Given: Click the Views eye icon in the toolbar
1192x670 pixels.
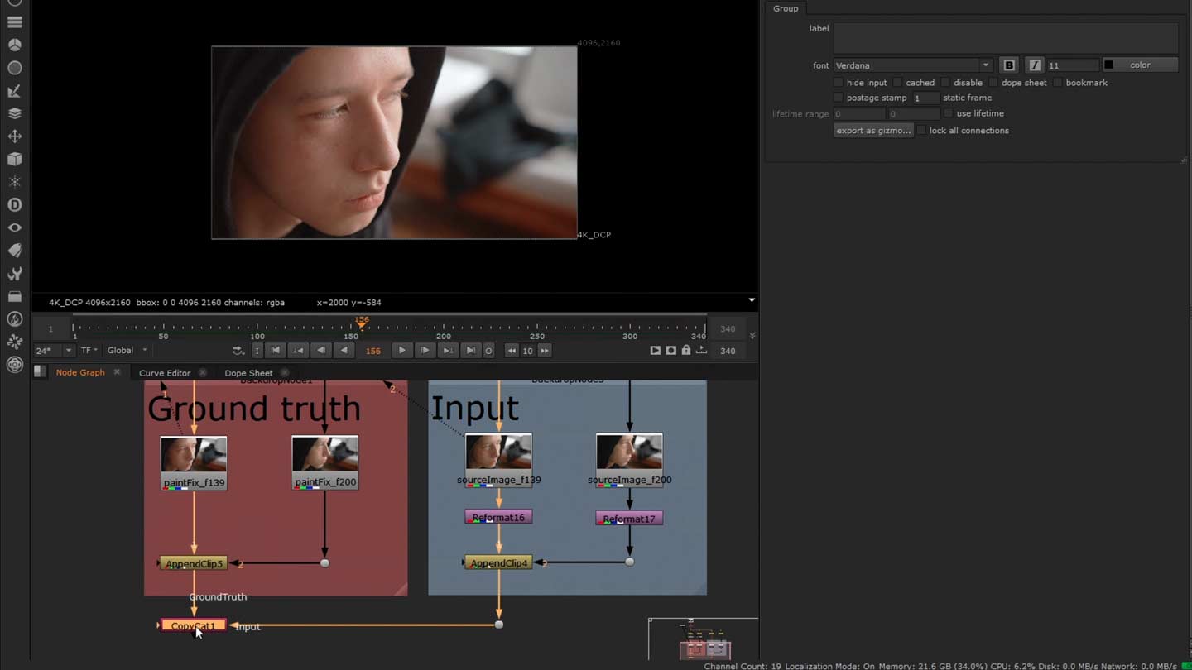Looking at the screenshot, I should (13, 227).
